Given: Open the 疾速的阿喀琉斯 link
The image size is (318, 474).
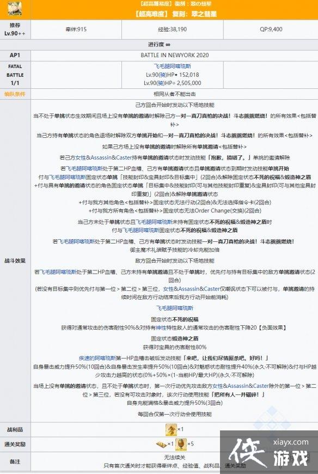Looking at the screenshot, I should [x=97, y=358].
